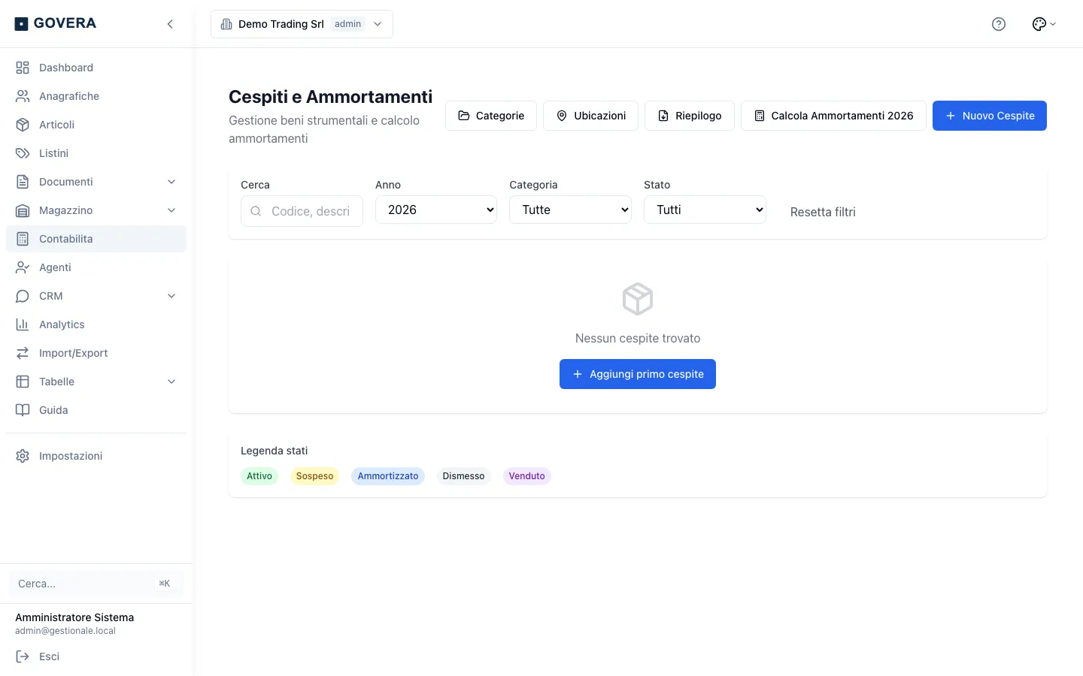Click the Import/Export arrows icon
1083x676 pixels.
23,353
